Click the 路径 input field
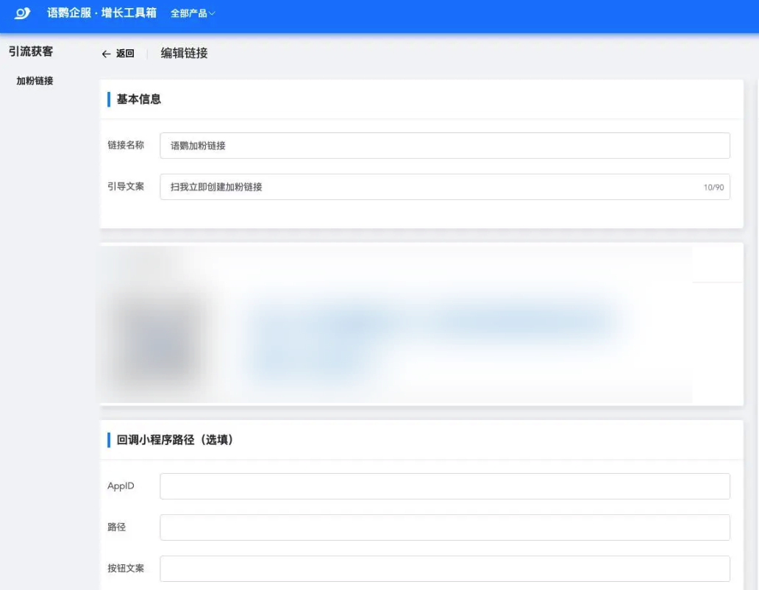The height and width of the screenshot is (590, 759). tap(444, 527)
